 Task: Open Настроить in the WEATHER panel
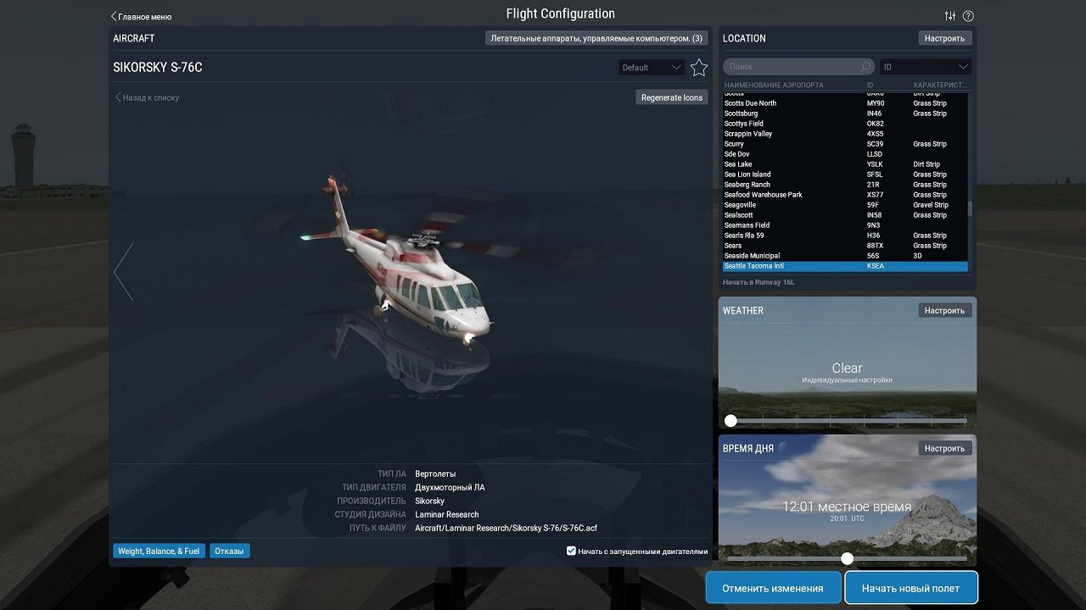click(x=944, y=310)
